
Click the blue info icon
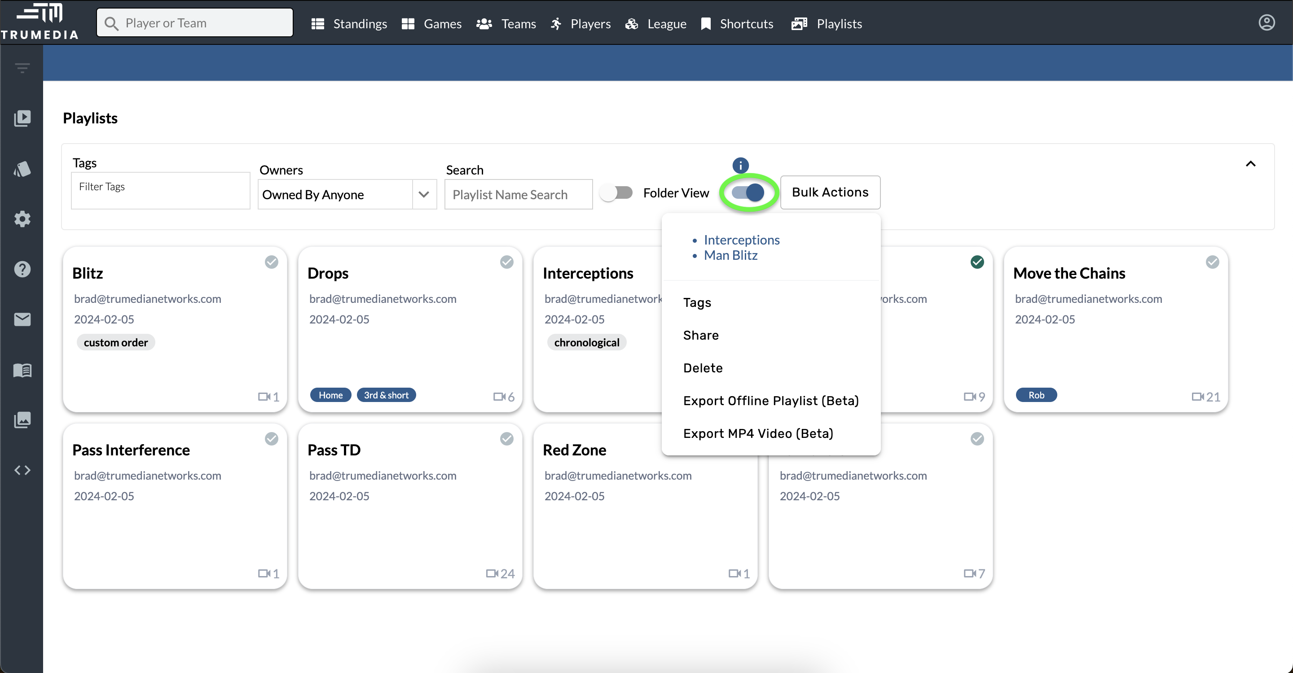tap(740, 165)
